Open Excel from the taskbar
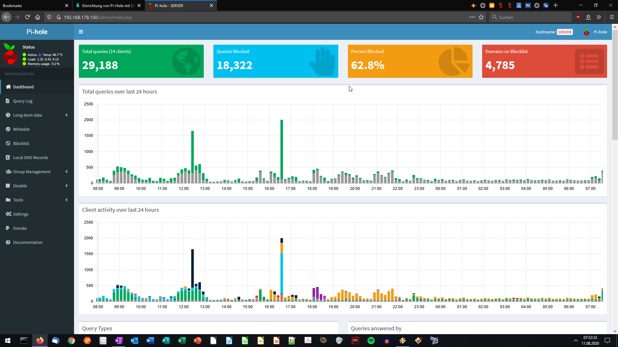The width and height of the screenshot is (618, 347). pos(182,341)
